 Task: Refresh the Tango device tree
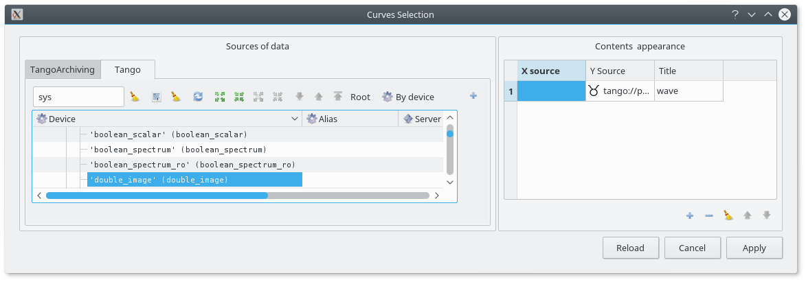point(198,97)
